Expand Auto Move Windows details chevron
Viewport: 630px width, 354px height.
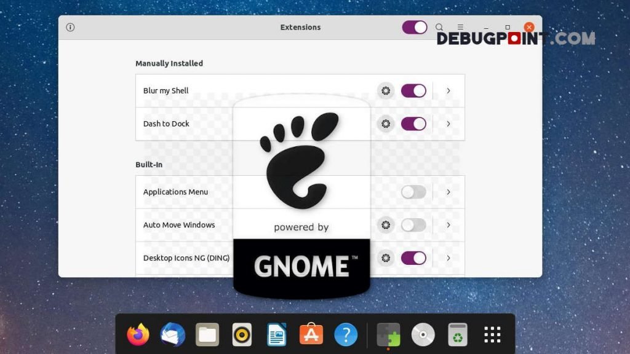coord(449,225)
